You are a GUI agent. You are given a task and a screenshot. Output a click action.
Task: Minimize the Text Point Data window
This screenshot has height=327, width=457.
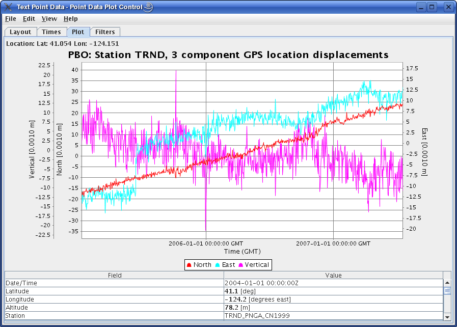pos(421,7)
